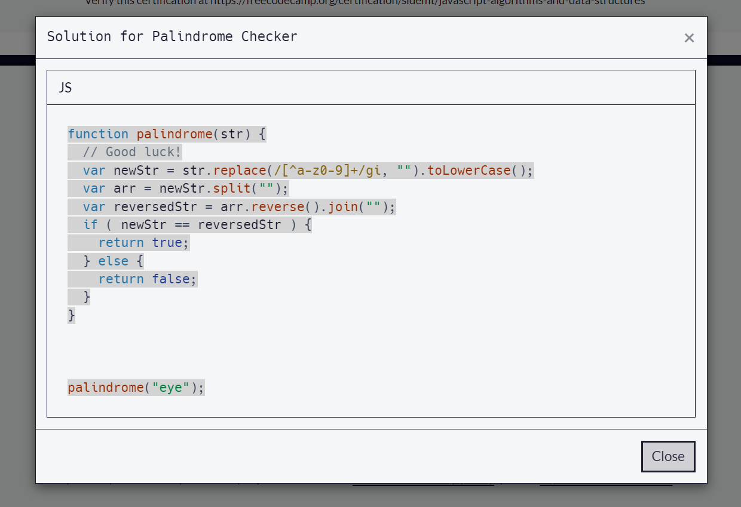741x507 pixels.
Task: Click the 'palindrome("eye");' call line
Action: (x=136, y=388)
